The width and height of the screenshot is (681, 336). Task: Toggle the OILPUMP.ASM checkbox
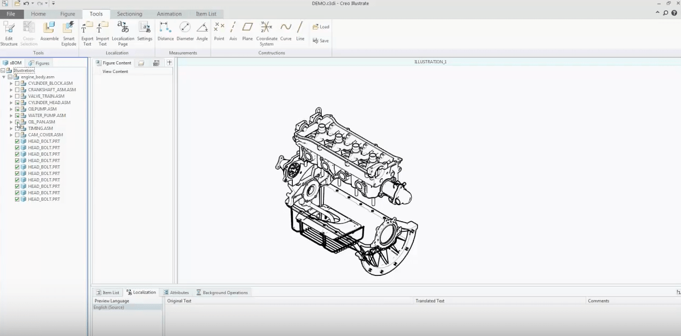pos(17,109)
